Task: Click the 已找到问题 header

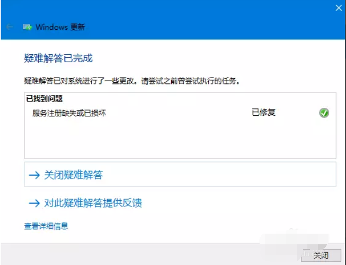Action: click(45, 99)
